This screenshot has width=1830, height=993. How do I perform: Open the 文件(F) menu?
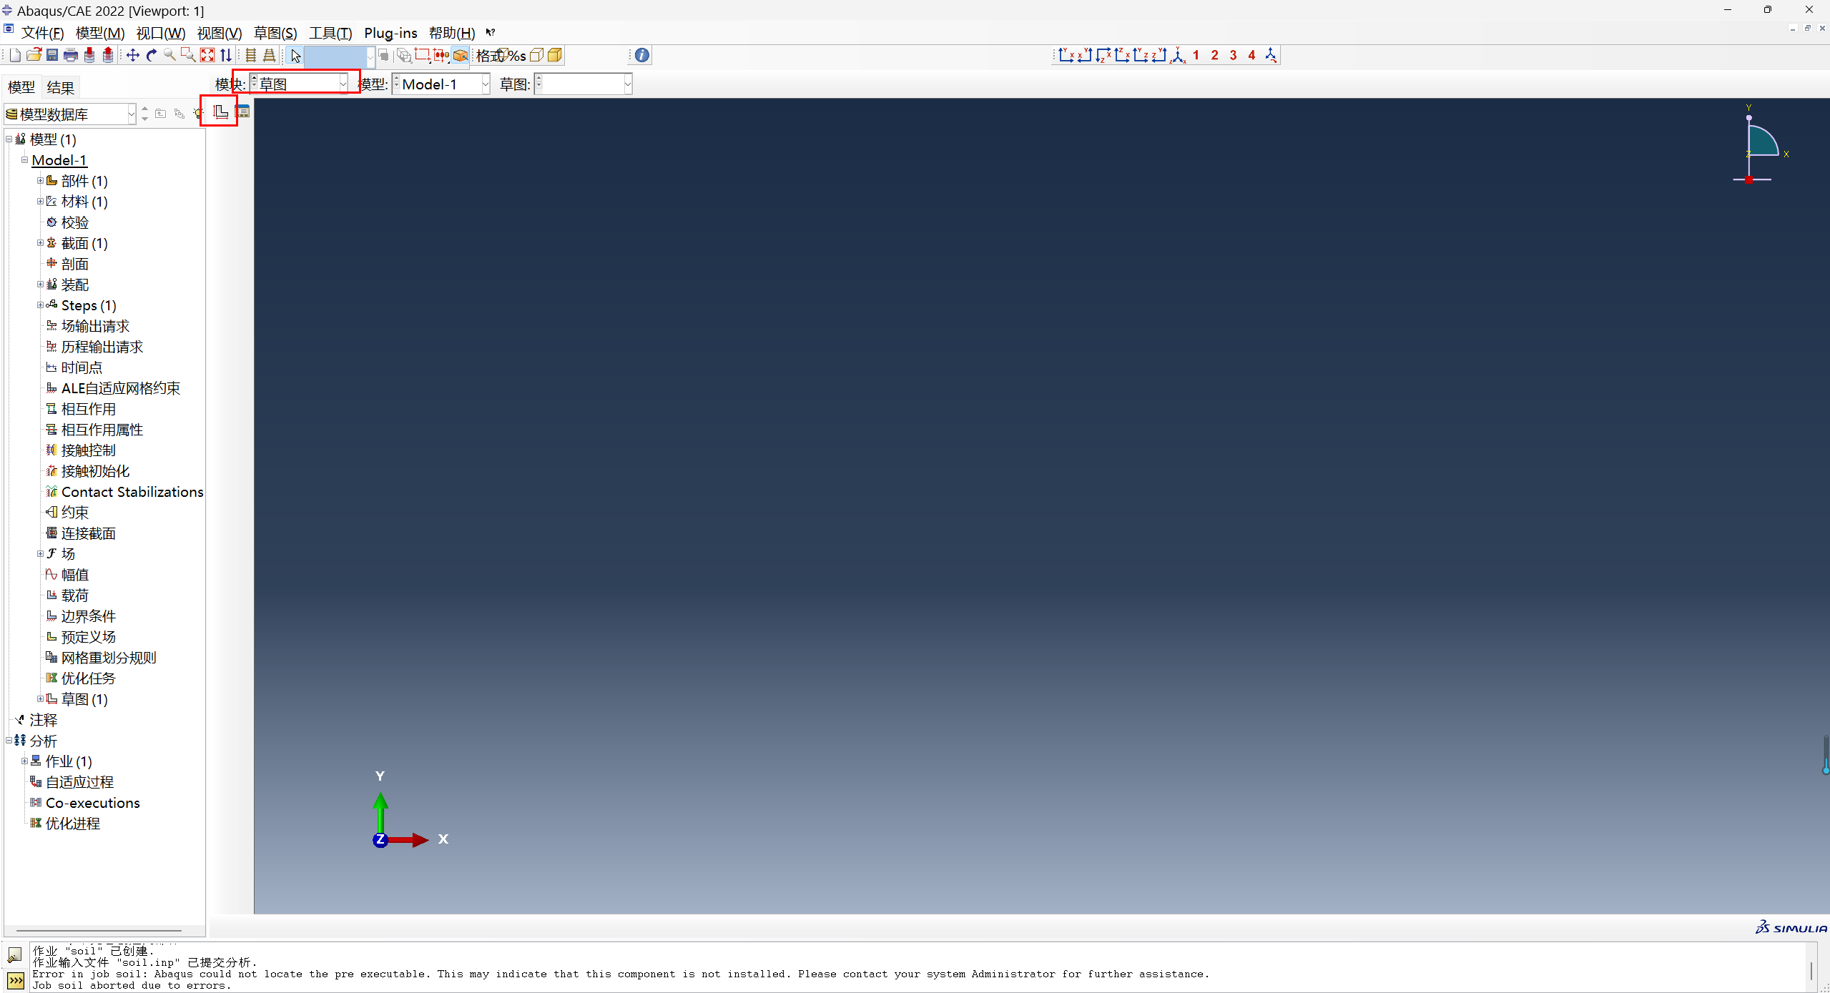[42, 33]
